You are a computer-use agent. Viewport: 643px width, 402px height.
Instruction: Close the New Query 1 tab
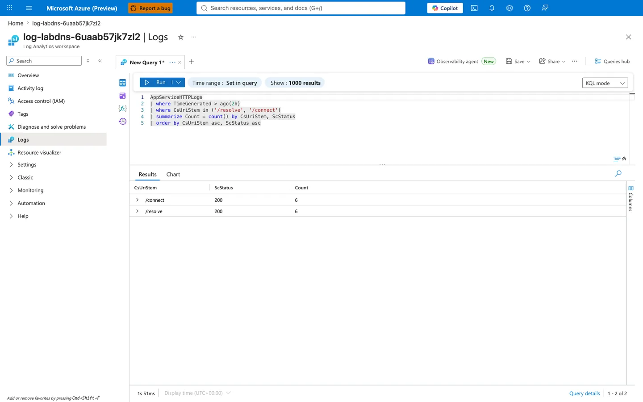[180, 63]
